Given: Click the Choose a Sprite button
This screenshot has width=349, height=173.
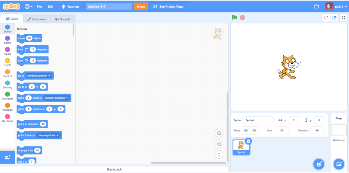Looking at the screenshot, I should click(x=319, y=164).
